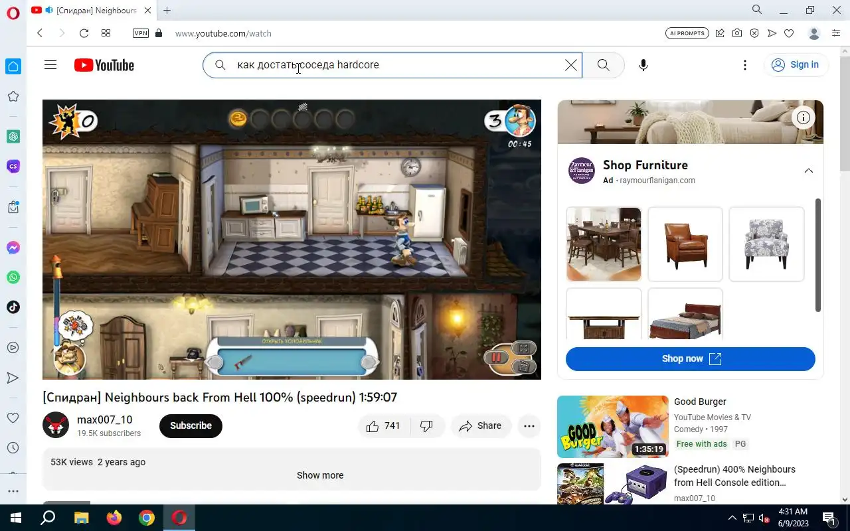Open Windows Start menu
850x531 pixels.
coord(15,518)
